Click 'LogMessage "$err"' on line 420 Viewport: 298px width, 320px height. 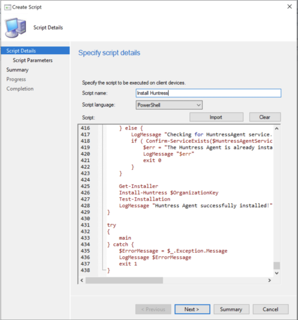coord(168,154)
